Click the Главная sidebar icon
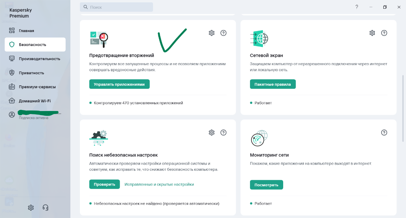 click(12, 31)
